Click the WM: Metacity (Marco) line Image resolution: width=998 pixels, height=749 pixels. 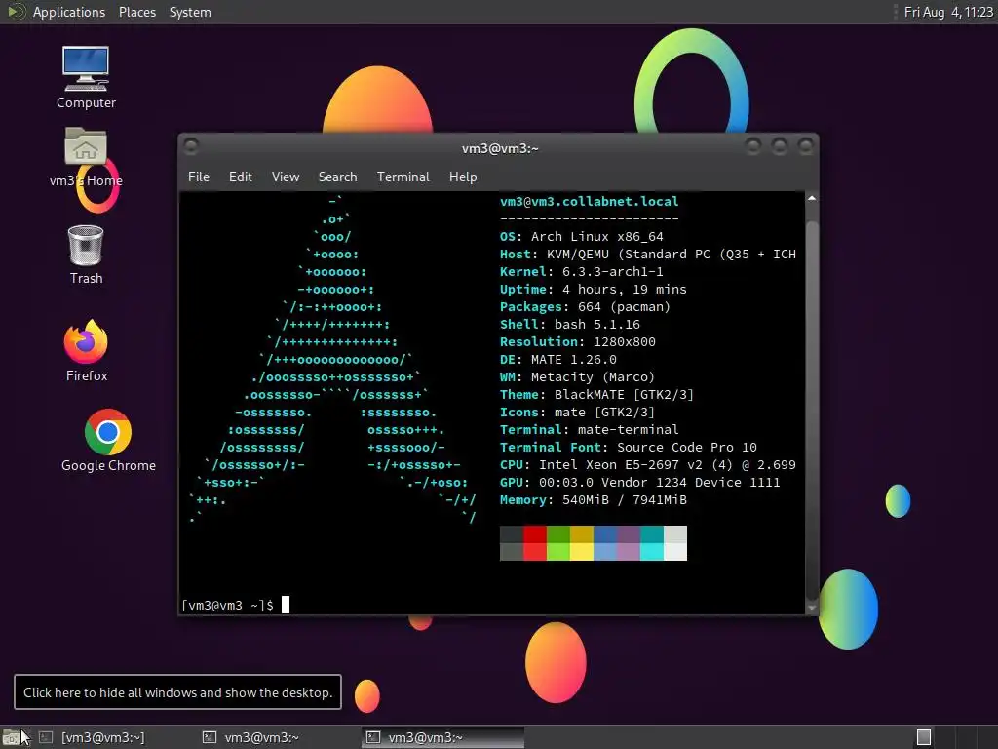[x=577, y=377]
